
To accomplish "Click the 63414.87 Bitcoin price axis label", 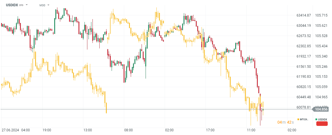I will point(304,15).
